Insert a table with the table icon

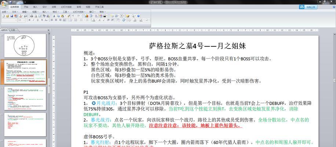point(91,16)
